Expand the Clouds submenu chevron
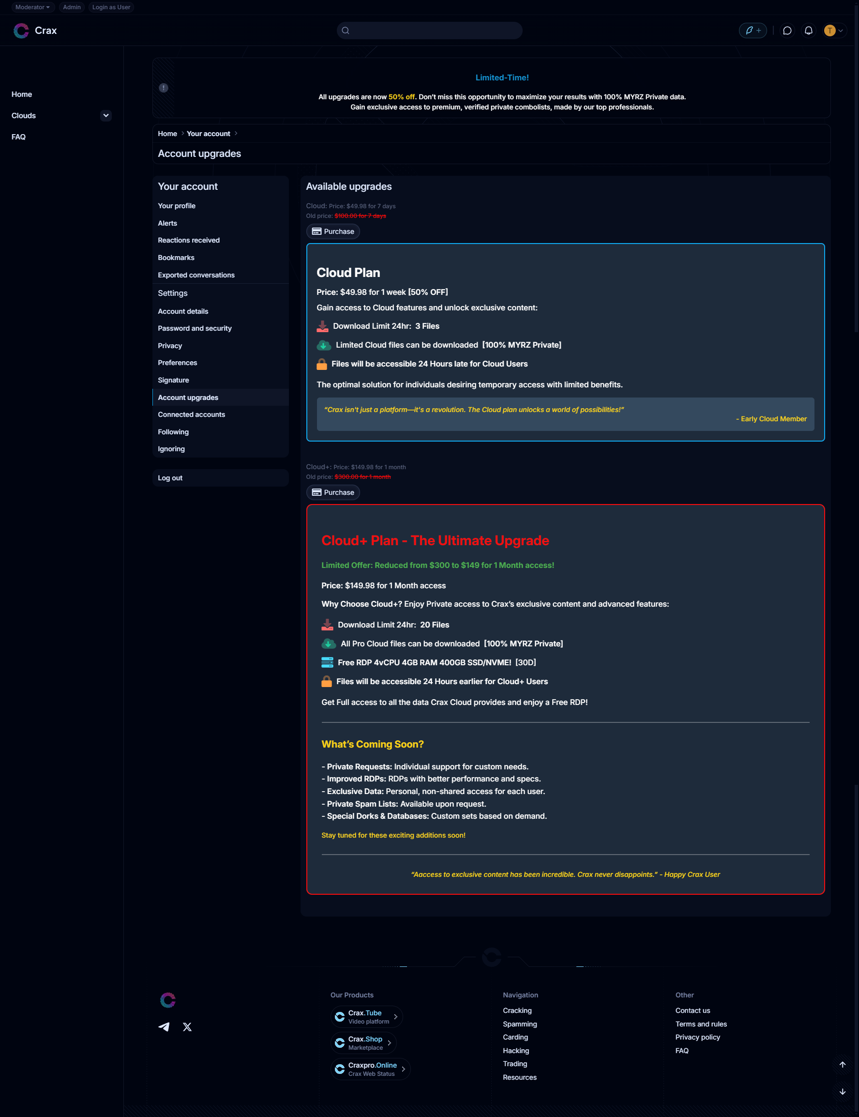 coord(106,116)
